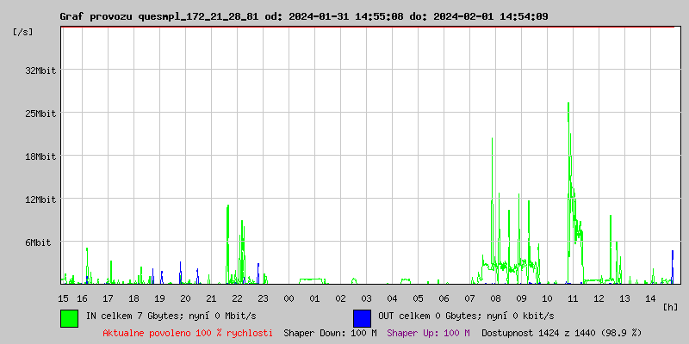
Task: Click the '[/s]' unit label
Action: (23, 32)
